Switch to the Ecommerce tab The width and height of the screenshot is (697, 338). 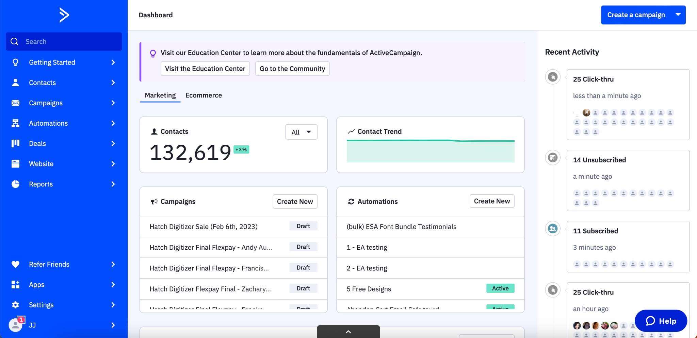click(x=204, y=95)
